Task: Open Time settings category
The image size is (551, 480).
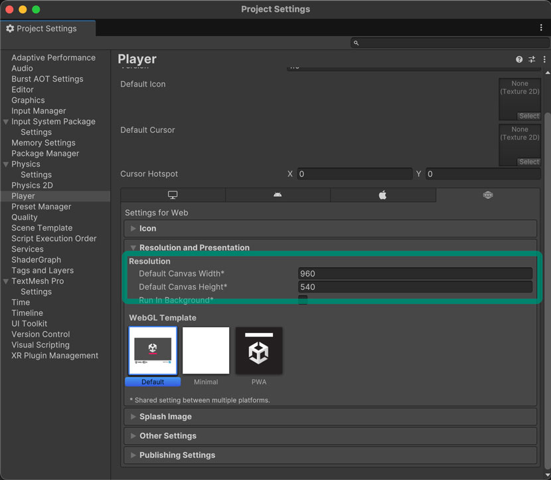Action: pos(21,302)
